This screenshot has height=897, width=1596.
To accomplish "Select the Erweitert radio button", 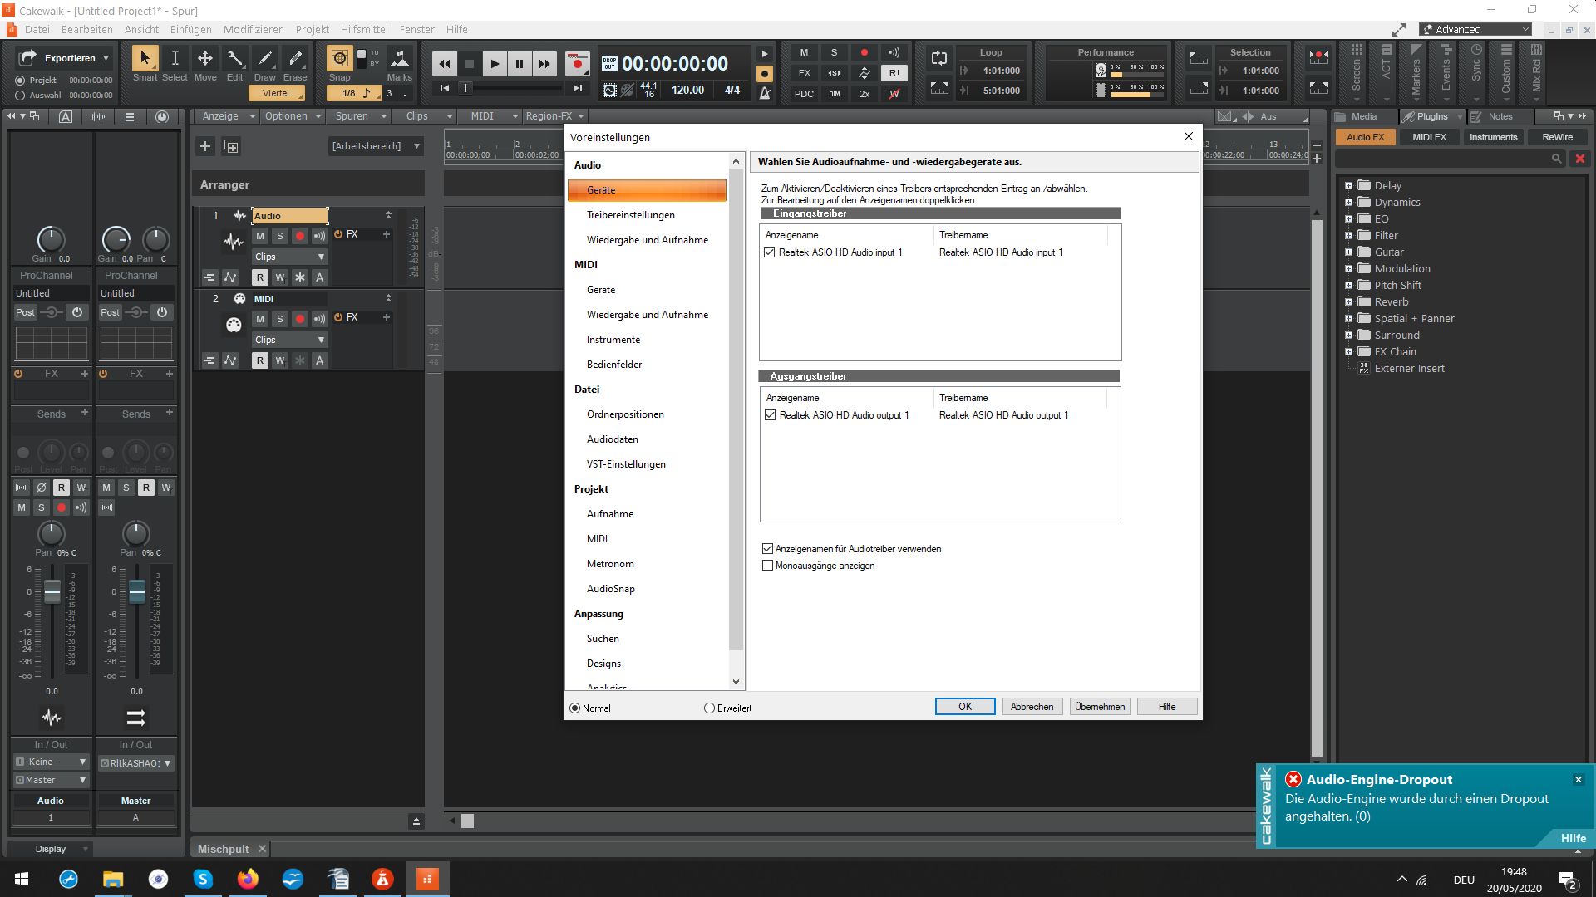I will coord(709,708).
